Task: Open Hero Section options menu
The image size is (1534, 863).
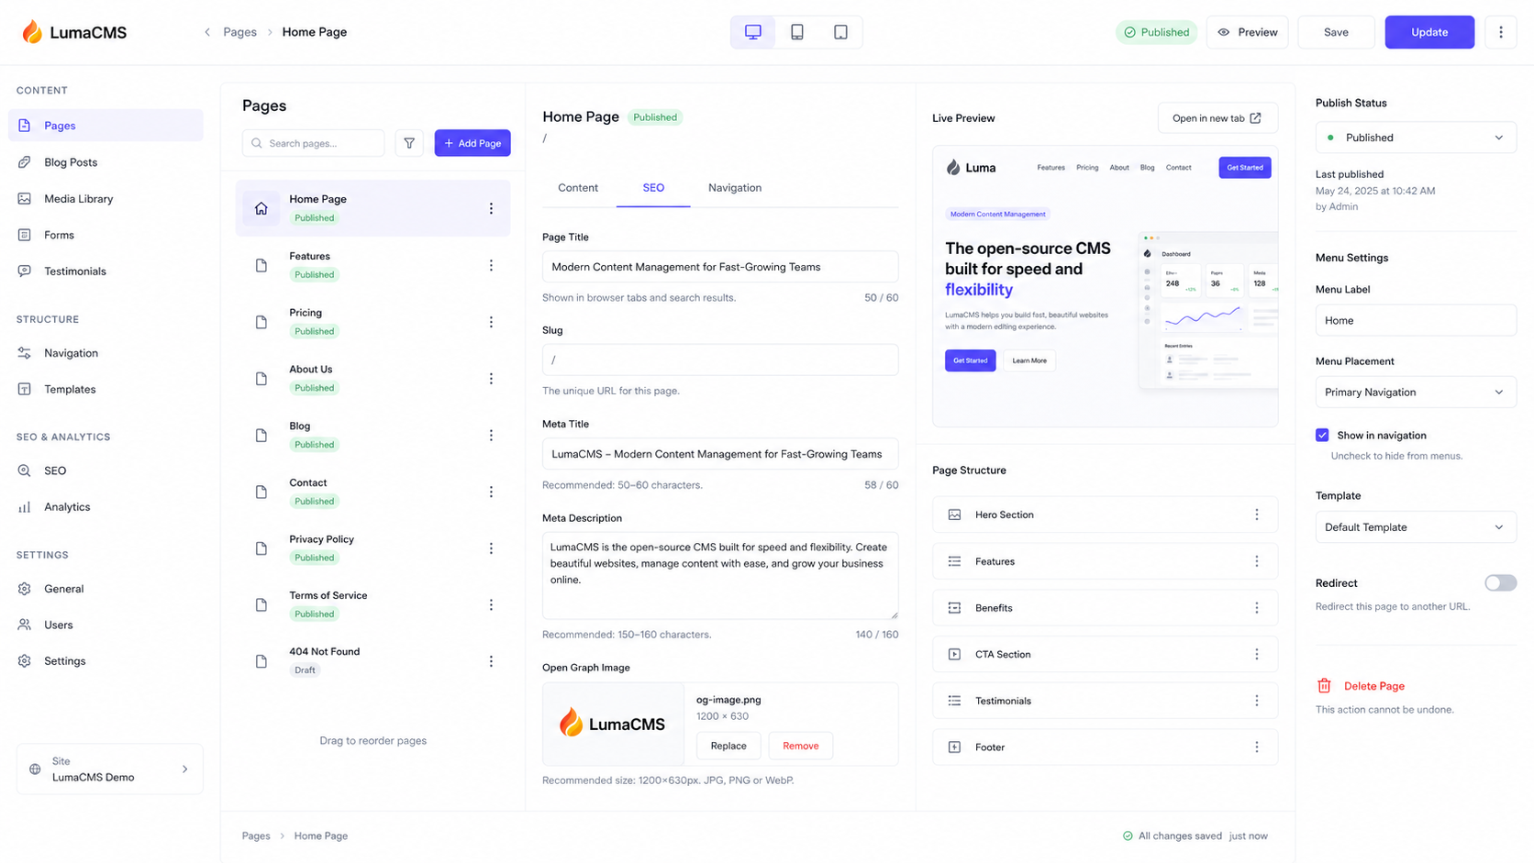Action: tap(1257, 514)
